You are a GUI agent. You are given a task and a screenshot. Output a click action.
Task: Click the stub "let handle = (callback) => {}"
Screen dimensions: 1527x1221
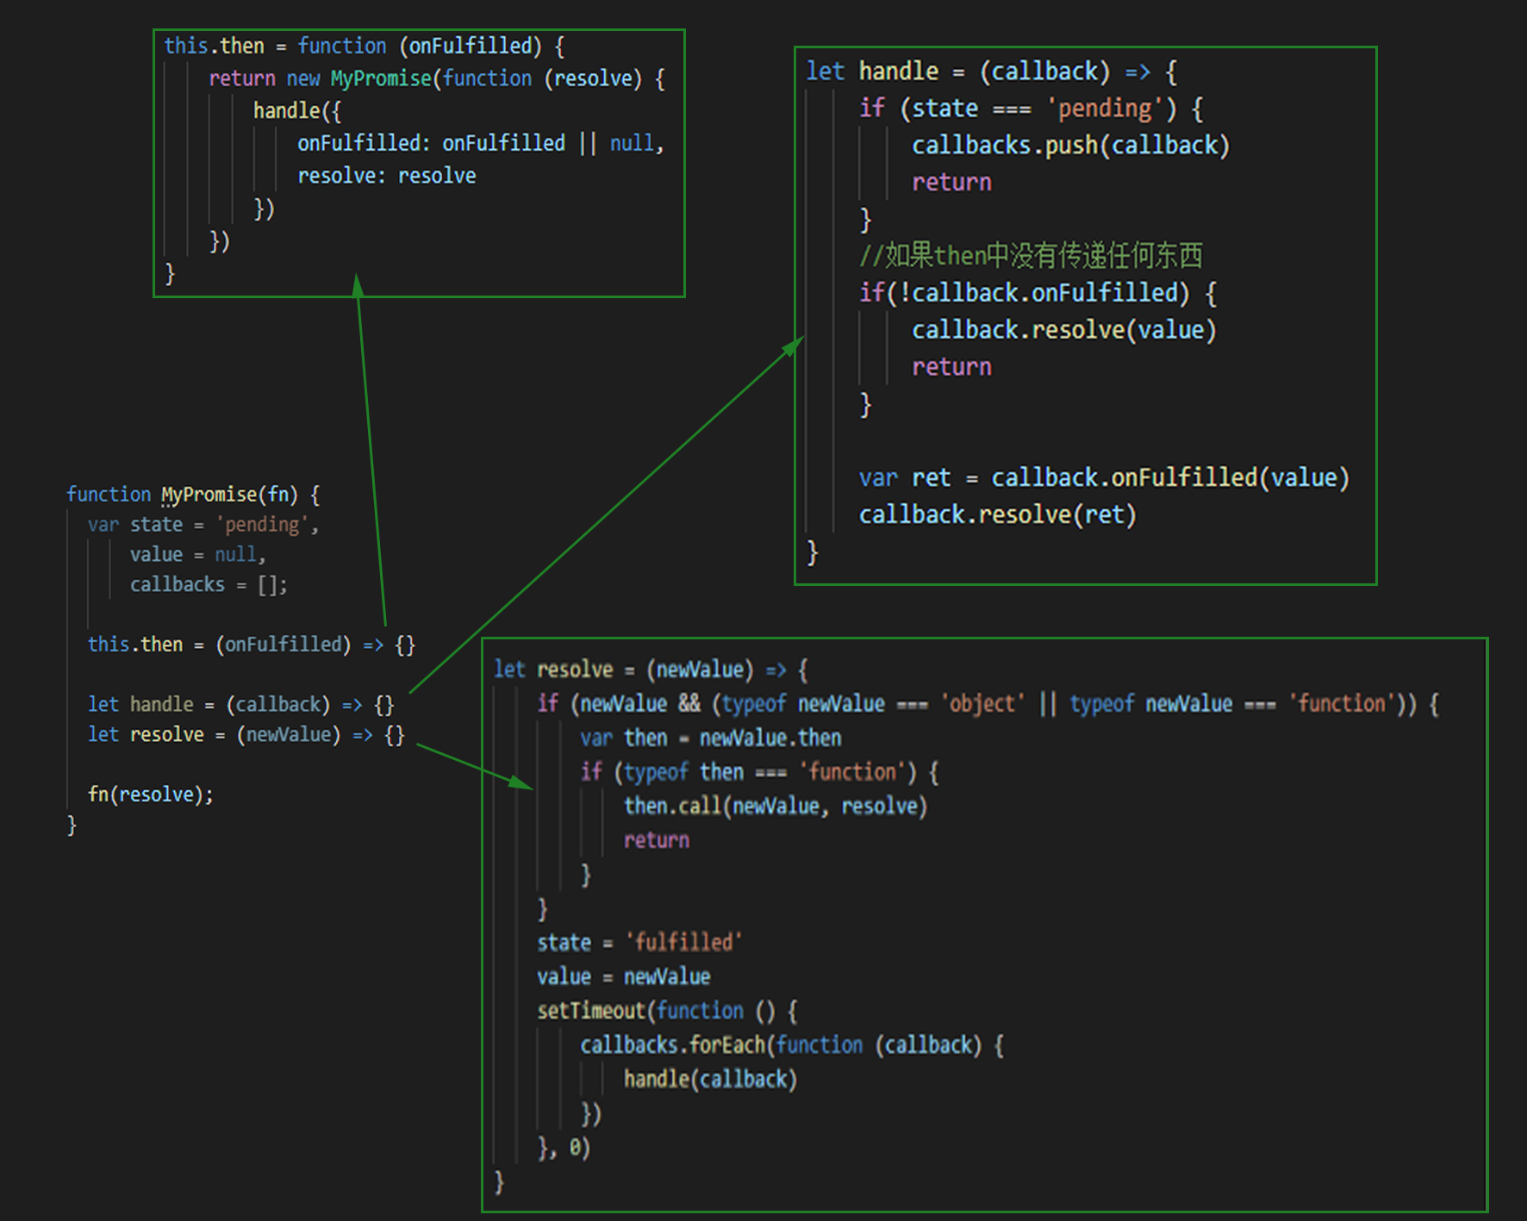(x=240, y=705)
